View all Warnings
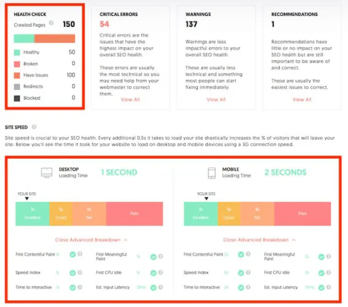This screenshot has height=307, width=348. pyautogui.click(x=216, y=100)
